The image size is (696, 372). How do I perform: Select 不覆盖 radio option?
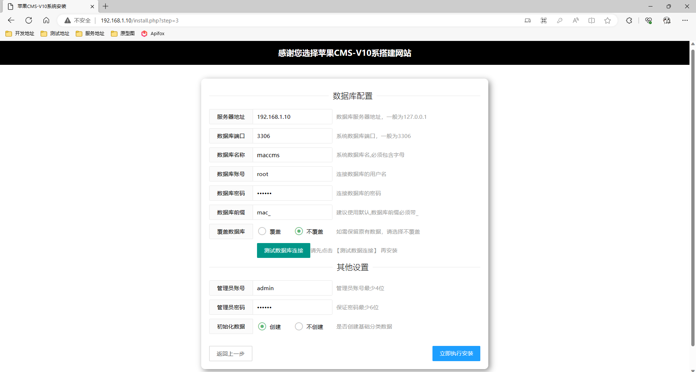[299, 231]
